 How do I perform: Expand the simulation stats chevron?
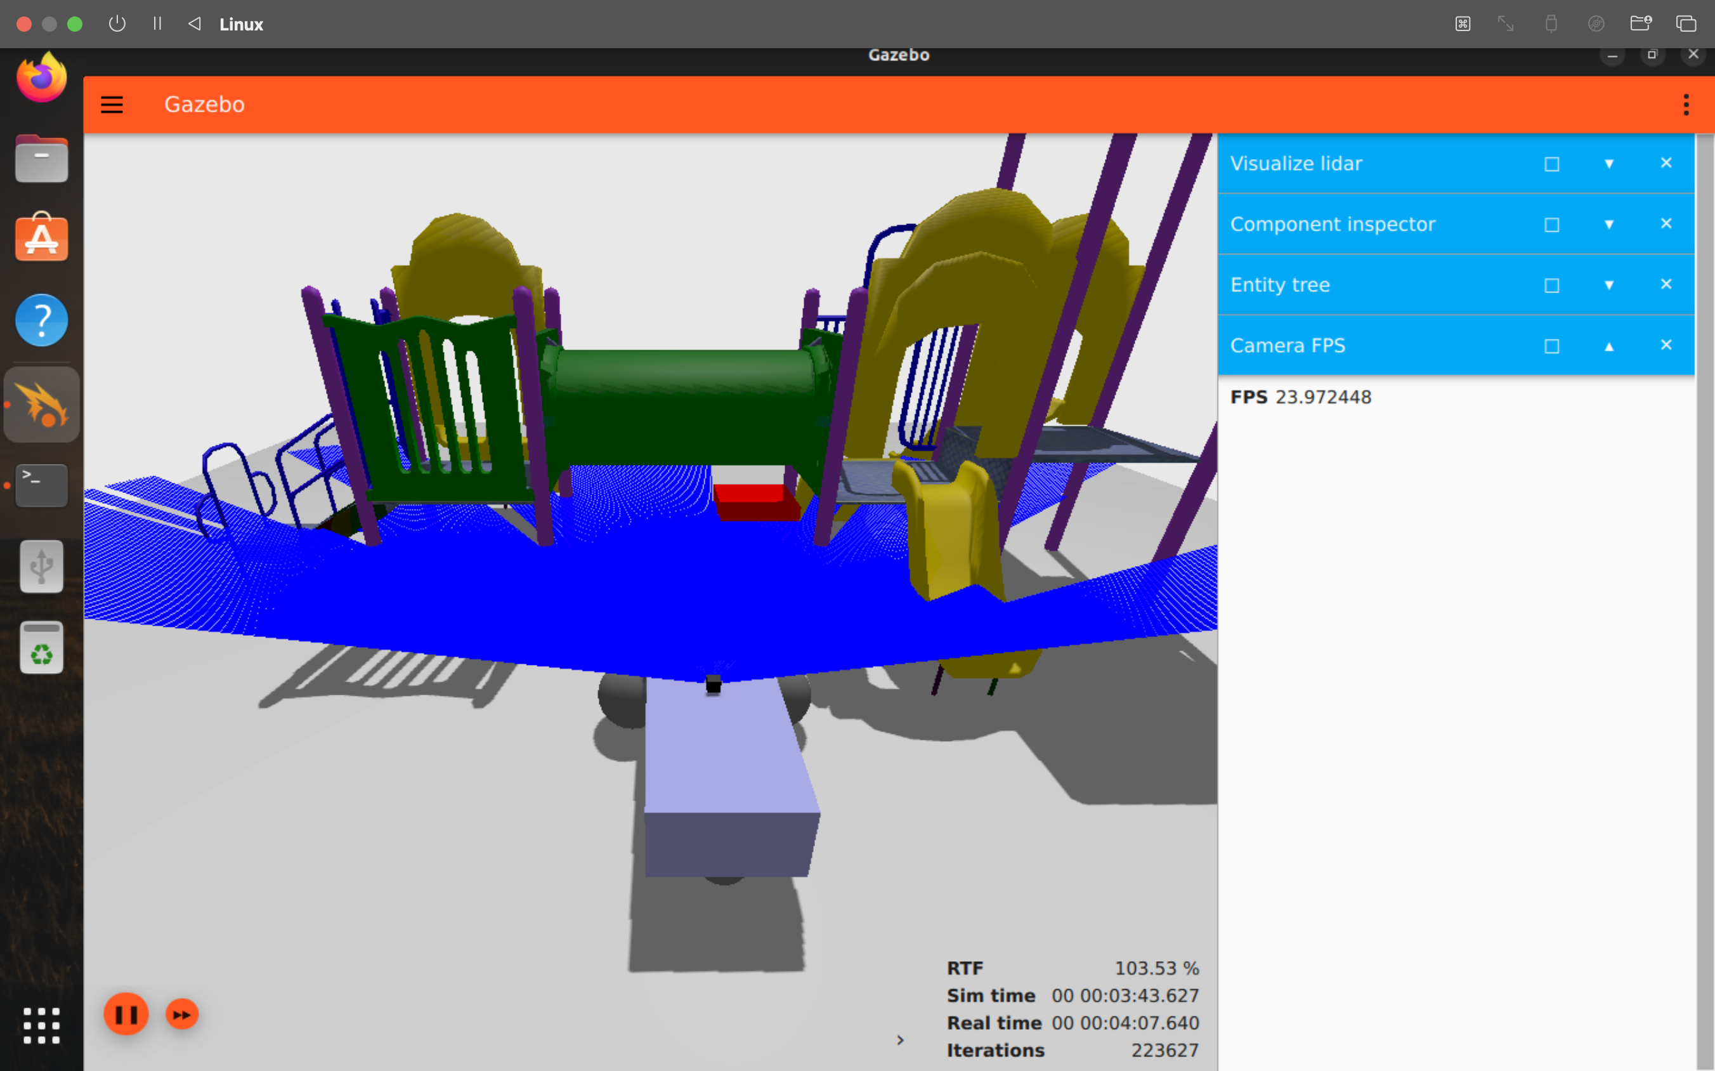(x=900, y=1039)
